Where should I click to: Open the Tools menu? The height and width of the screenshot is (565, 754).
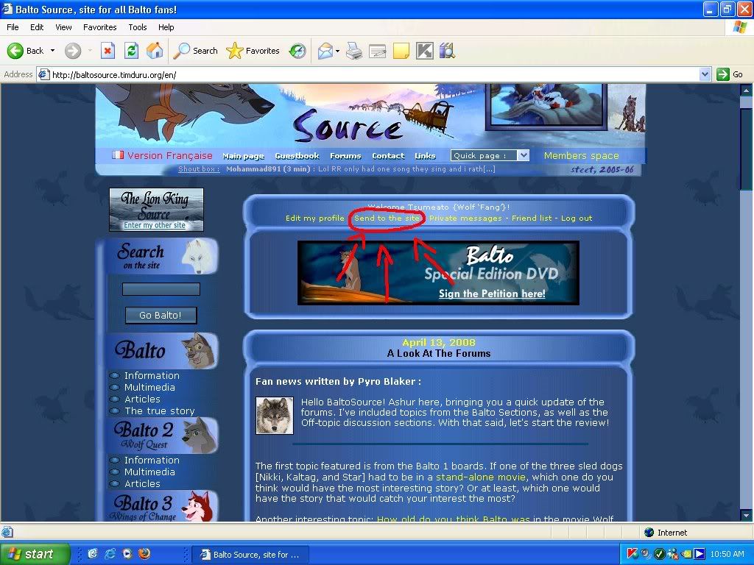(138, 27)
